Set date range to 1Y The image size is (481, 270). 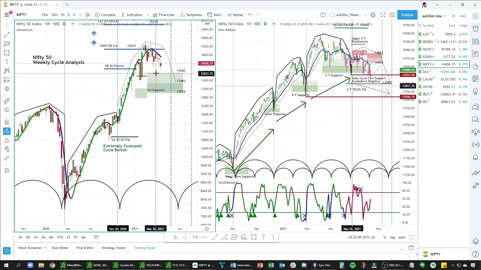click(x=68, y=237)
